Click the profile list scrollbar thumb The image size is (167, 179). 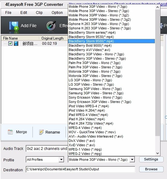pyautogui.click(x=157, y=73)
